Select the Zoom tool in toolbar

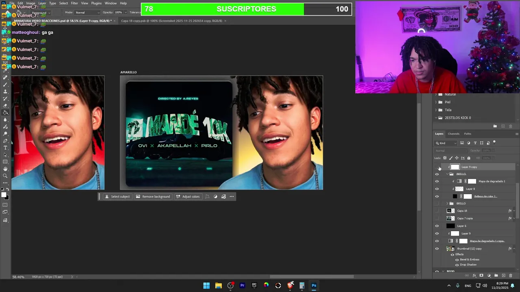(x=5, y=176)
